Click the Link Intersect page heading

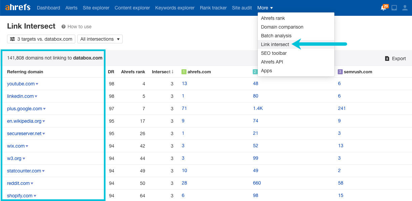coord(31,26)
